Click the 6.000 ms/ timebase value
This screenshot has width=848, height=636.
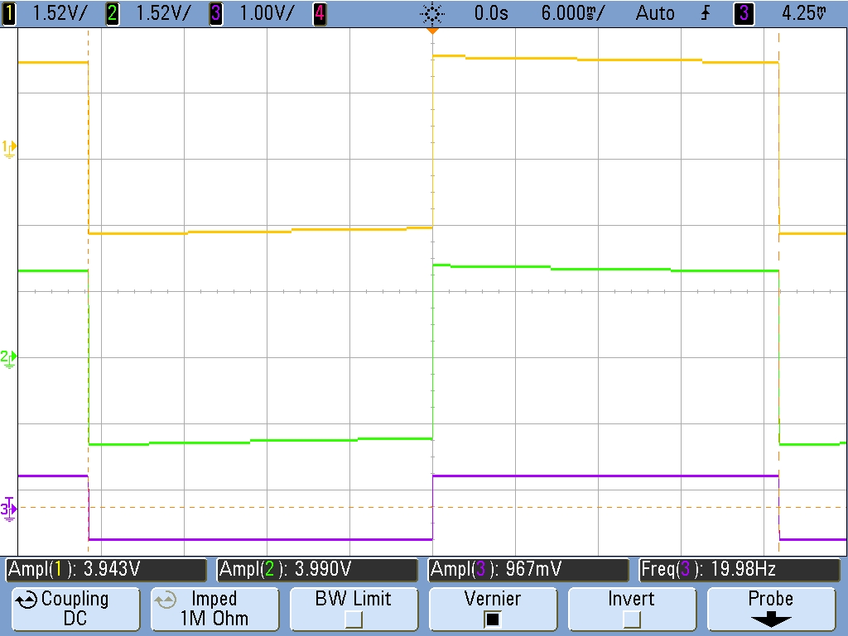[x=573, y=13]
